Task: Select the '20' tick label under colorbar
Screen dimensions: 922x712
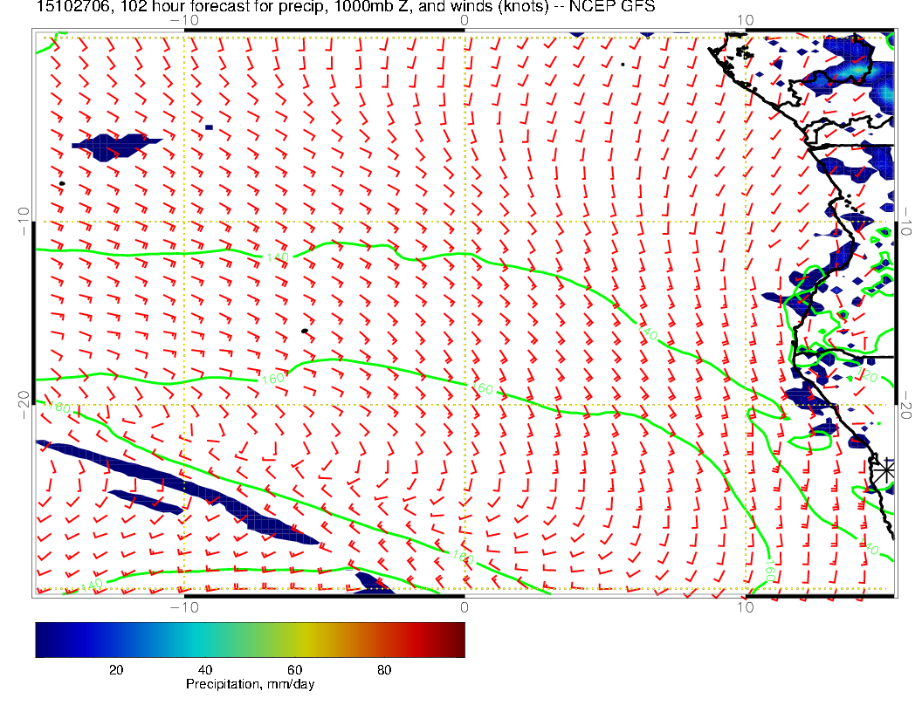Action: [x=116, y=670]
